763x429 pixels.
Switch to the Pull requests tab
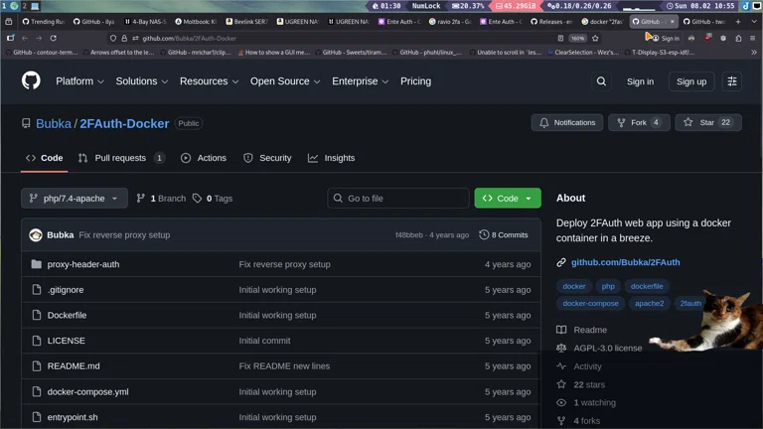click(119, 158)
